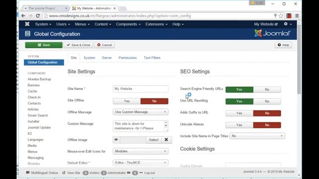
Task: Open Smart Search in sidebar
Action: 38,115
